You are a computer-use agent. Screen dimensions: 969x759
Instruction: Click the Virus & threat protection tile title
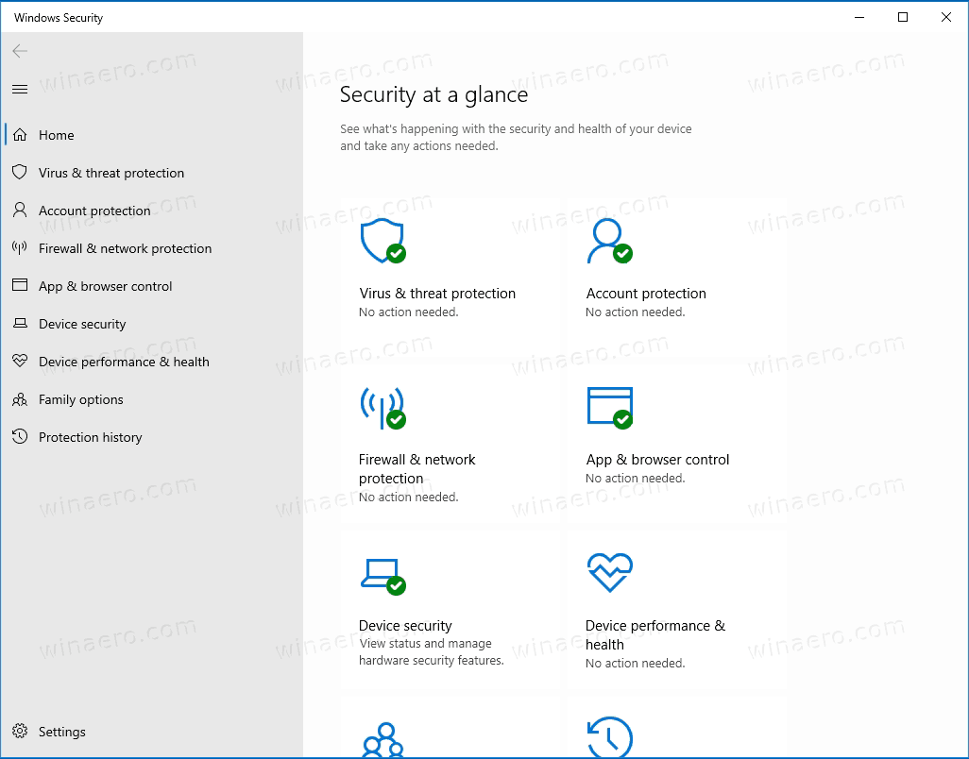coord(437,294)
